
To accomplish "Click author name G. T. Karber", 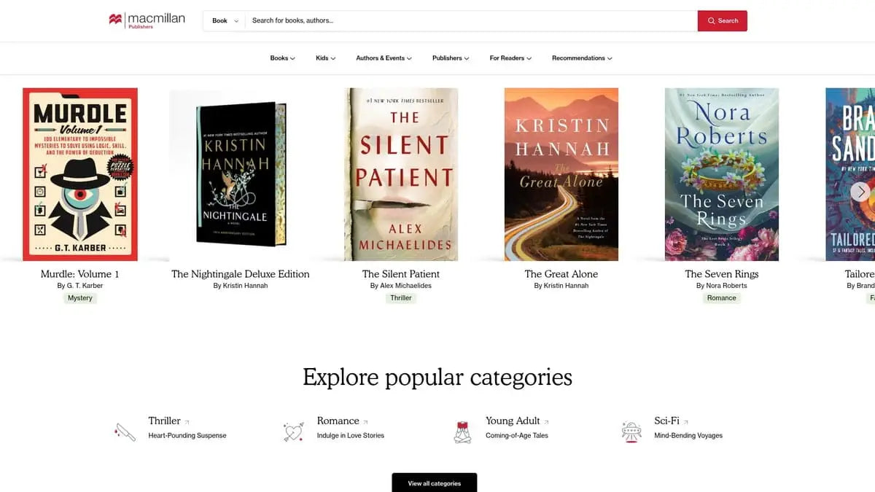I will tap(85, 286).
